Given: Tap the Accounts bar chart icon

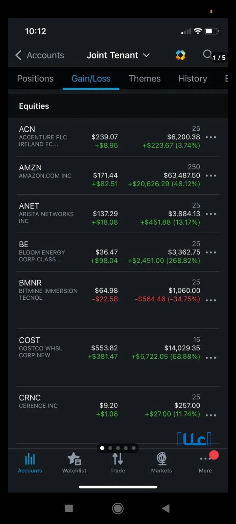Looking at the screenshot, I should 30,459.
